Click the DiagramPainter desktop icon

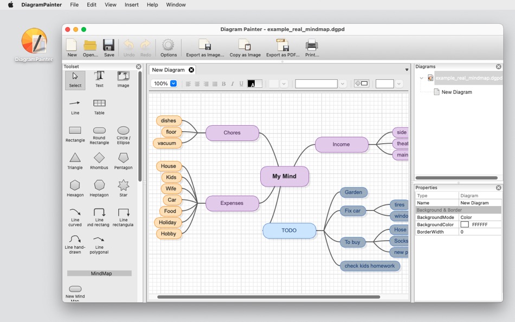[x=34, y=45]
